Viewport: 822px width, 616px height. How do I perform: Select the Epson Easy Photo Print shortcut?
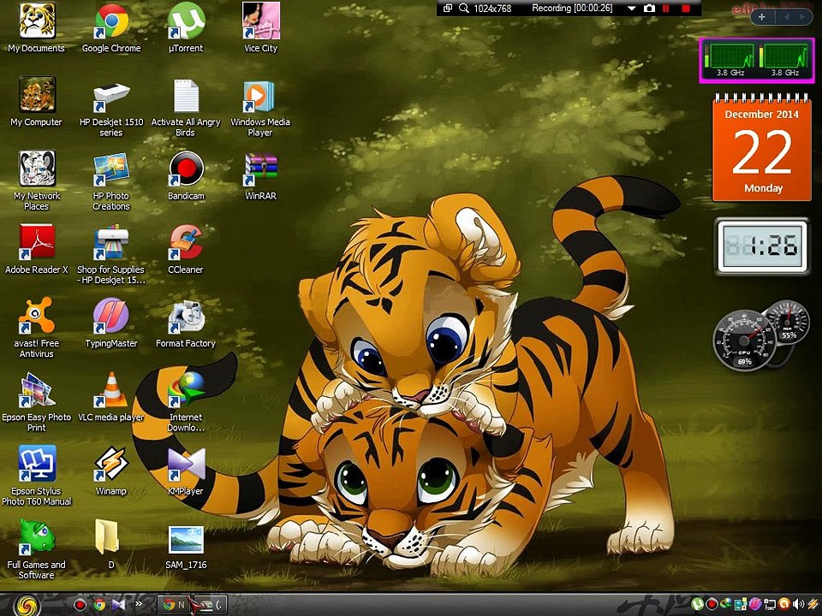tap(36, 402)
